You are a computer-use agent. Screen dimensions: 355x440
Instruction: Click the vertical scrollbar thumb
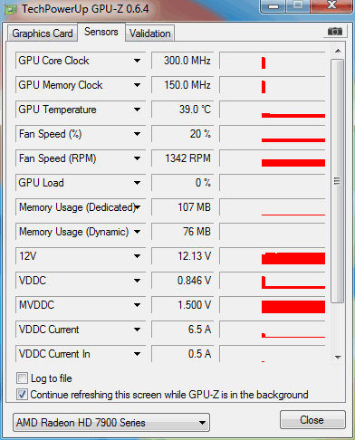coord(337,181)
